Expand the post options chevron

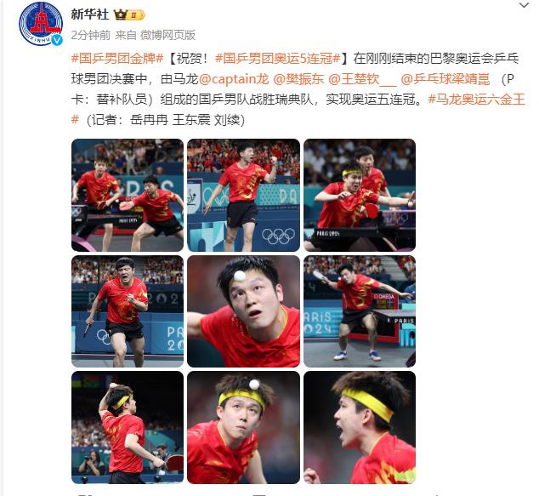click(525, 5)
